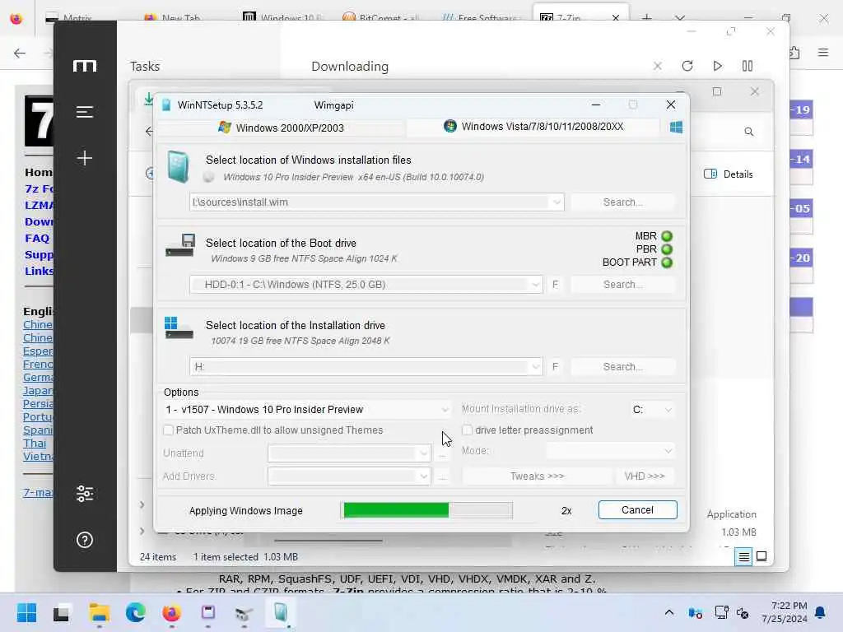Open Firefox from the taskbar
This screenshot has width=843, height=632.
tap(171, 612)
